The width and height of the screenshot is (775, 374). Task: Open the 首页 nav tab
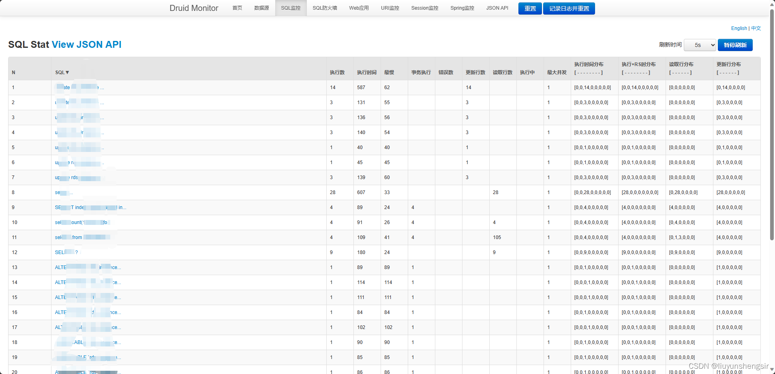pos(237,8)
